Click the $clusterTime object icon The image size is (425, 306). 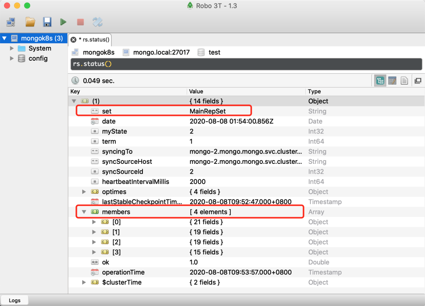tap(94, 282)
